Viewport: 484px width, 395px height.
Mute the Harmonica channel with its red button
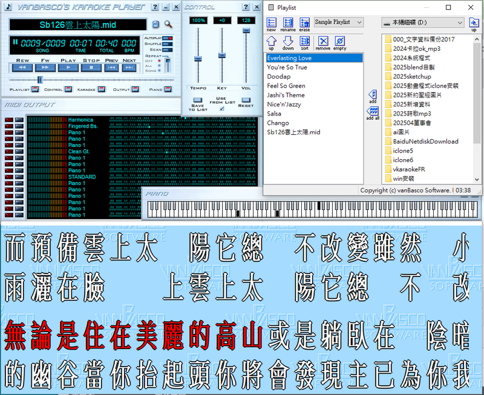click(9, 120)
